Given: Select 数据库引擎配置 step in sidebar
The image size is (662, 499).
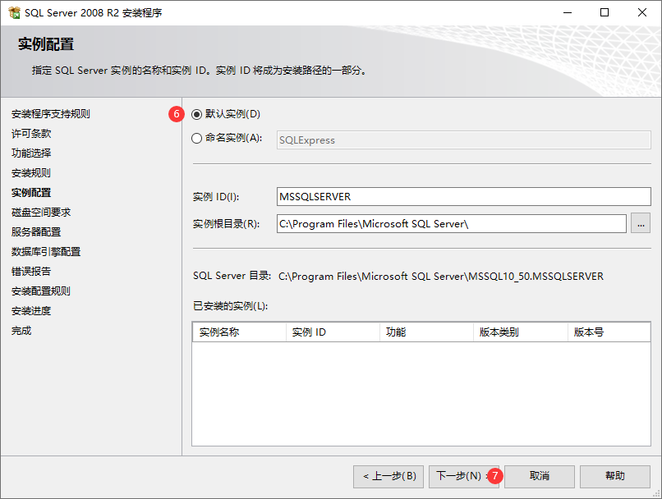Looking at the screenshot, I should (x=46, y=252).
